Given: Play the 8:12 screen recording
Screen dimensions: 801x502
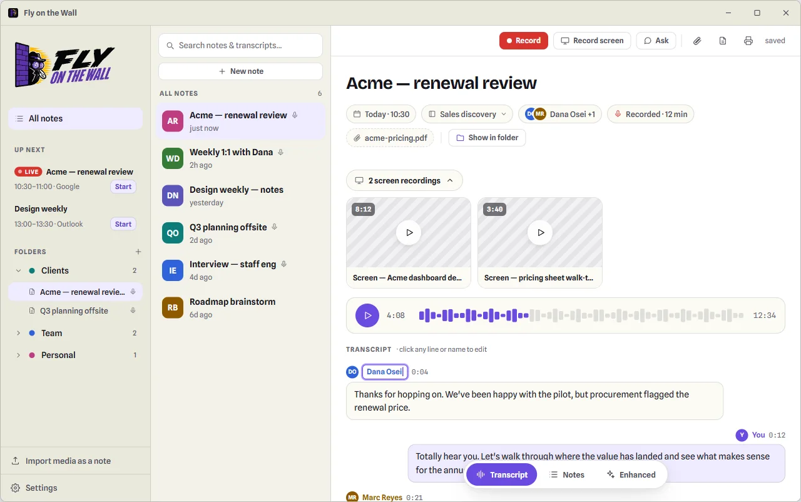Looking at the screenshot, I should 409,232.
